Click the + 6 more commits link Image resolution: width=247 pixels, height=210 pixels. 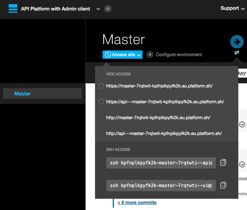click(x=137, y=202)
